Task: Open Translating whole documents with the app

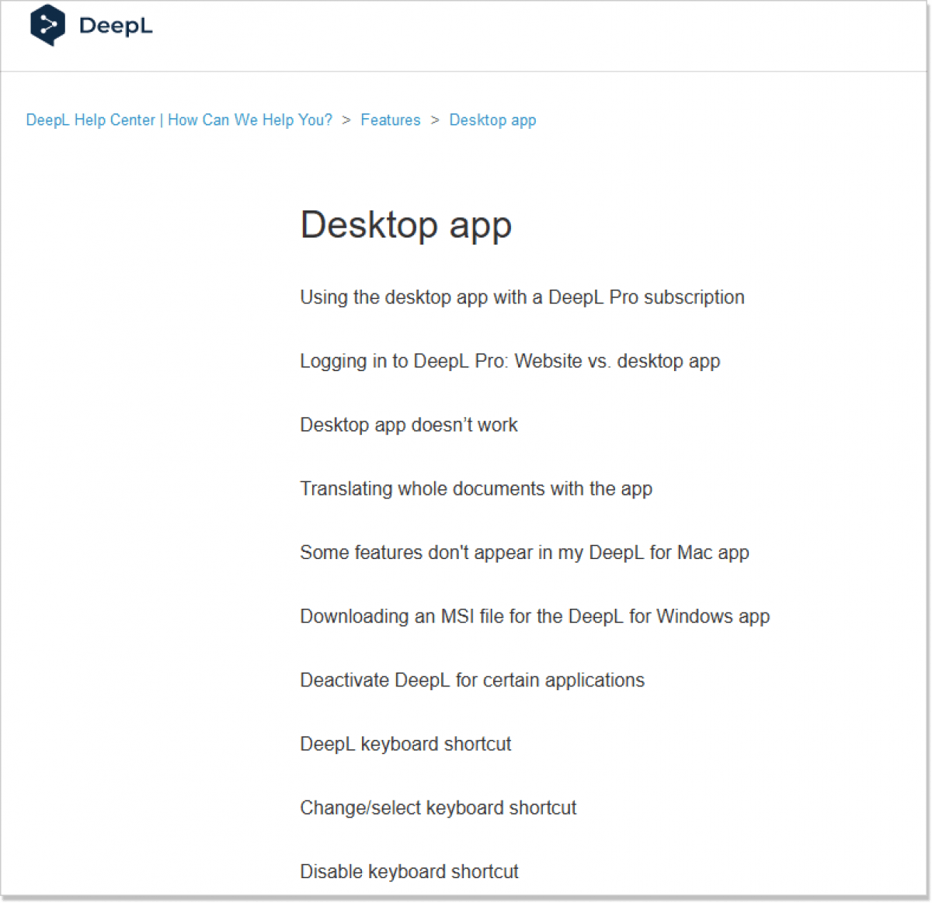Action: (475, 488)
